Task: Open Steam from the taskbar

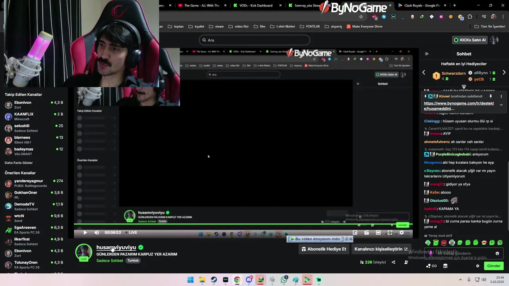Action: [x=214, y=280]
